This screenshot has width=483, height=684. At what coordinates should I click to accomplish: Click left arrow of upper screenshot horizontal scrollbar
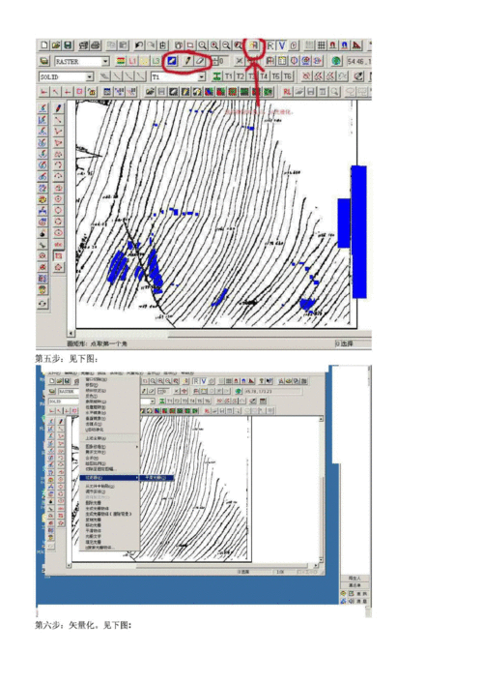point(71,334)
